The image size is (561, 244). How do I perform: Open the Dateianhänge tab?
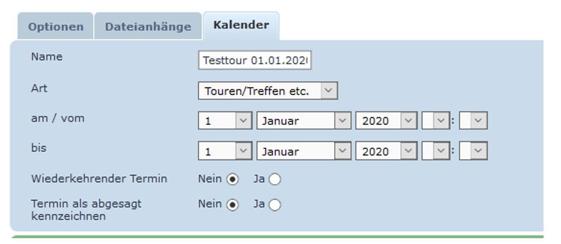coord(148,27)
